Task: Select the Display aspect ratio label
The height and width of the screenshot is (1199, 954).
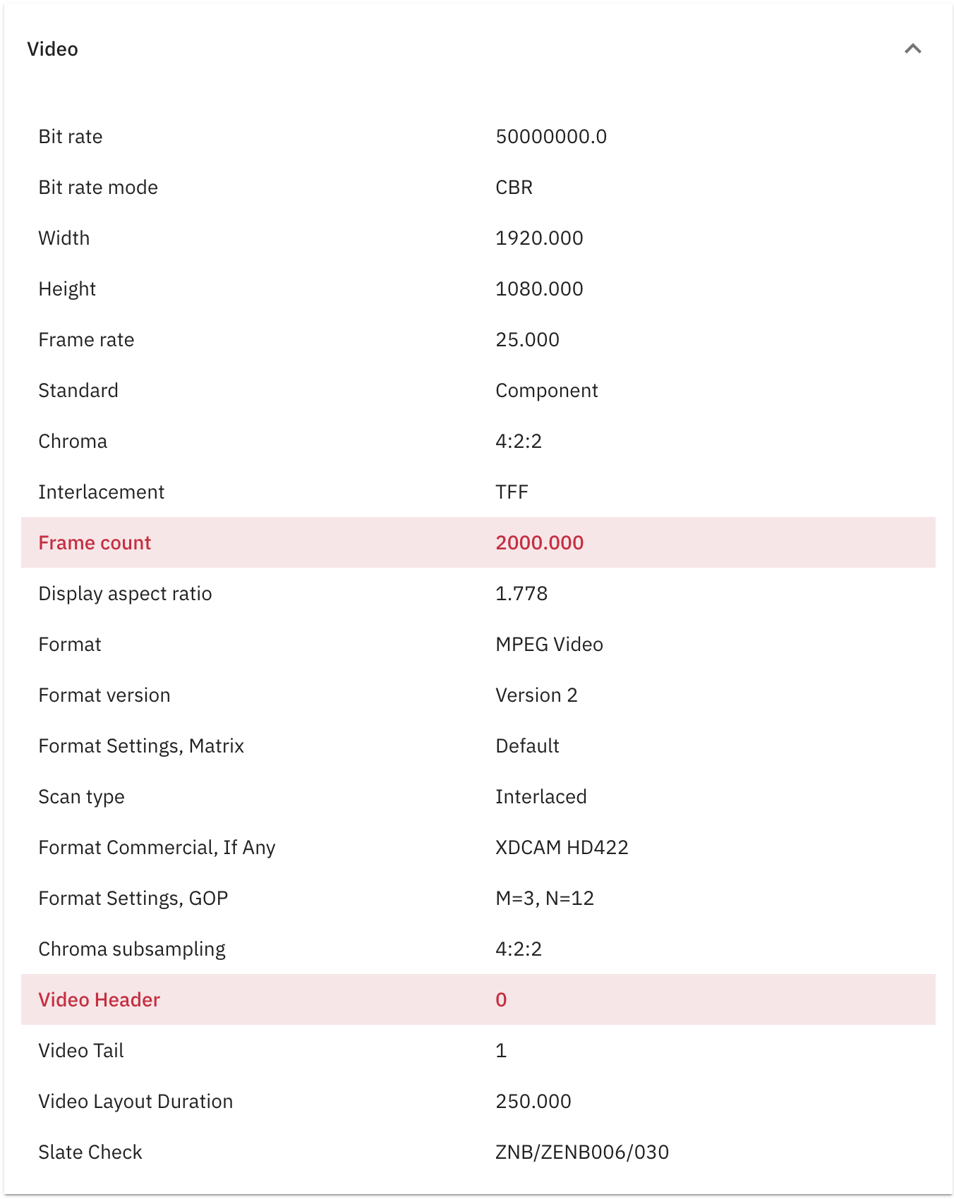Action: pos(125,594)
